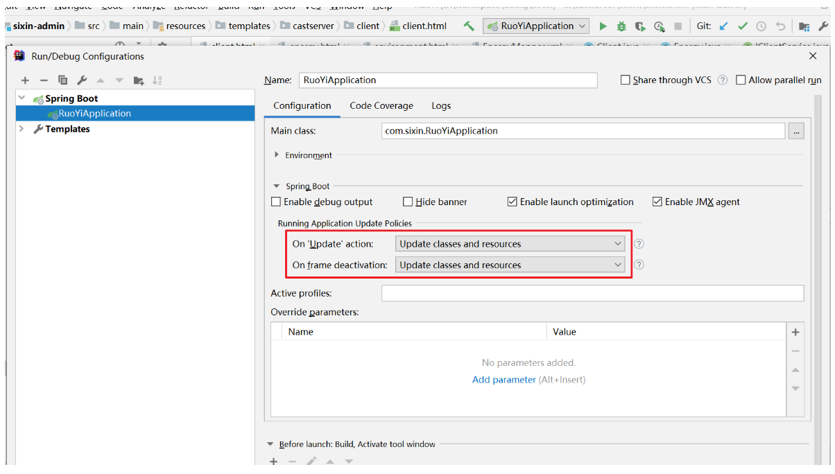Screen dimensions: 835x474
Task: Switch to the Configuration tab
Action: click(x=302, y=106)
